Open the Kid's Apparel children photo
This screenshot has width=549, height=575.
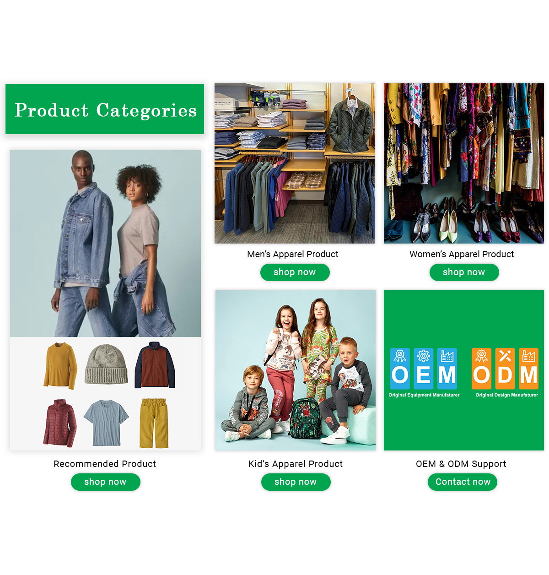point(296,370)
